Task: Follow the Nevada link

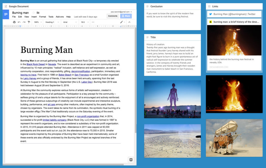Action: [x=52, y=64]
